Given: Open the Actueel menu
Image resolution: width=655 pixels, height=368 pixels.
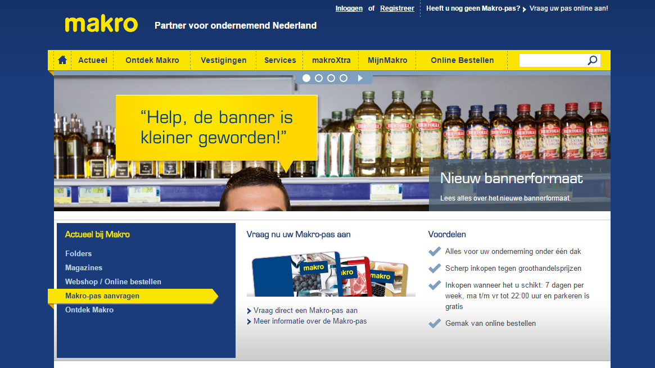Looking at the screenshot, I should (x=93, y=60).
